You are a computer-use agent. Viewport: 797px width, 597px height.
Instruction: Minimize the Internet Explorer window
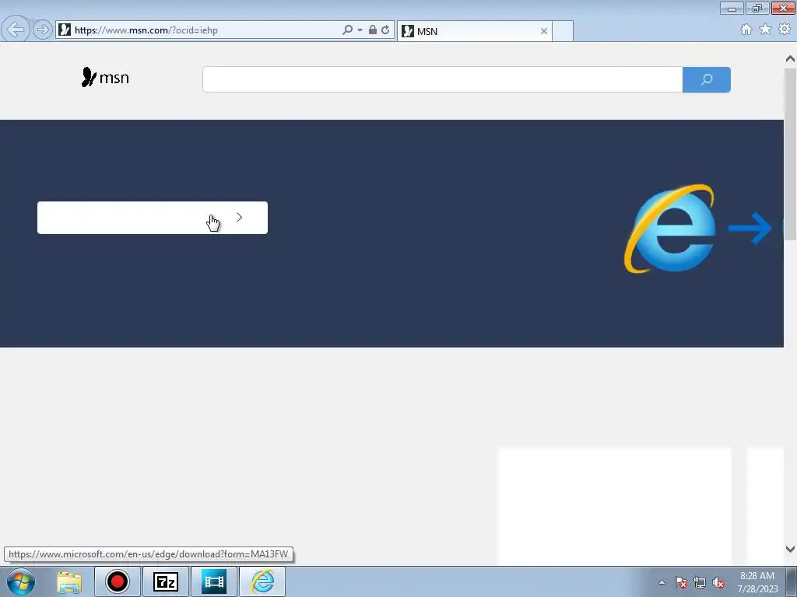click(732, 8)
